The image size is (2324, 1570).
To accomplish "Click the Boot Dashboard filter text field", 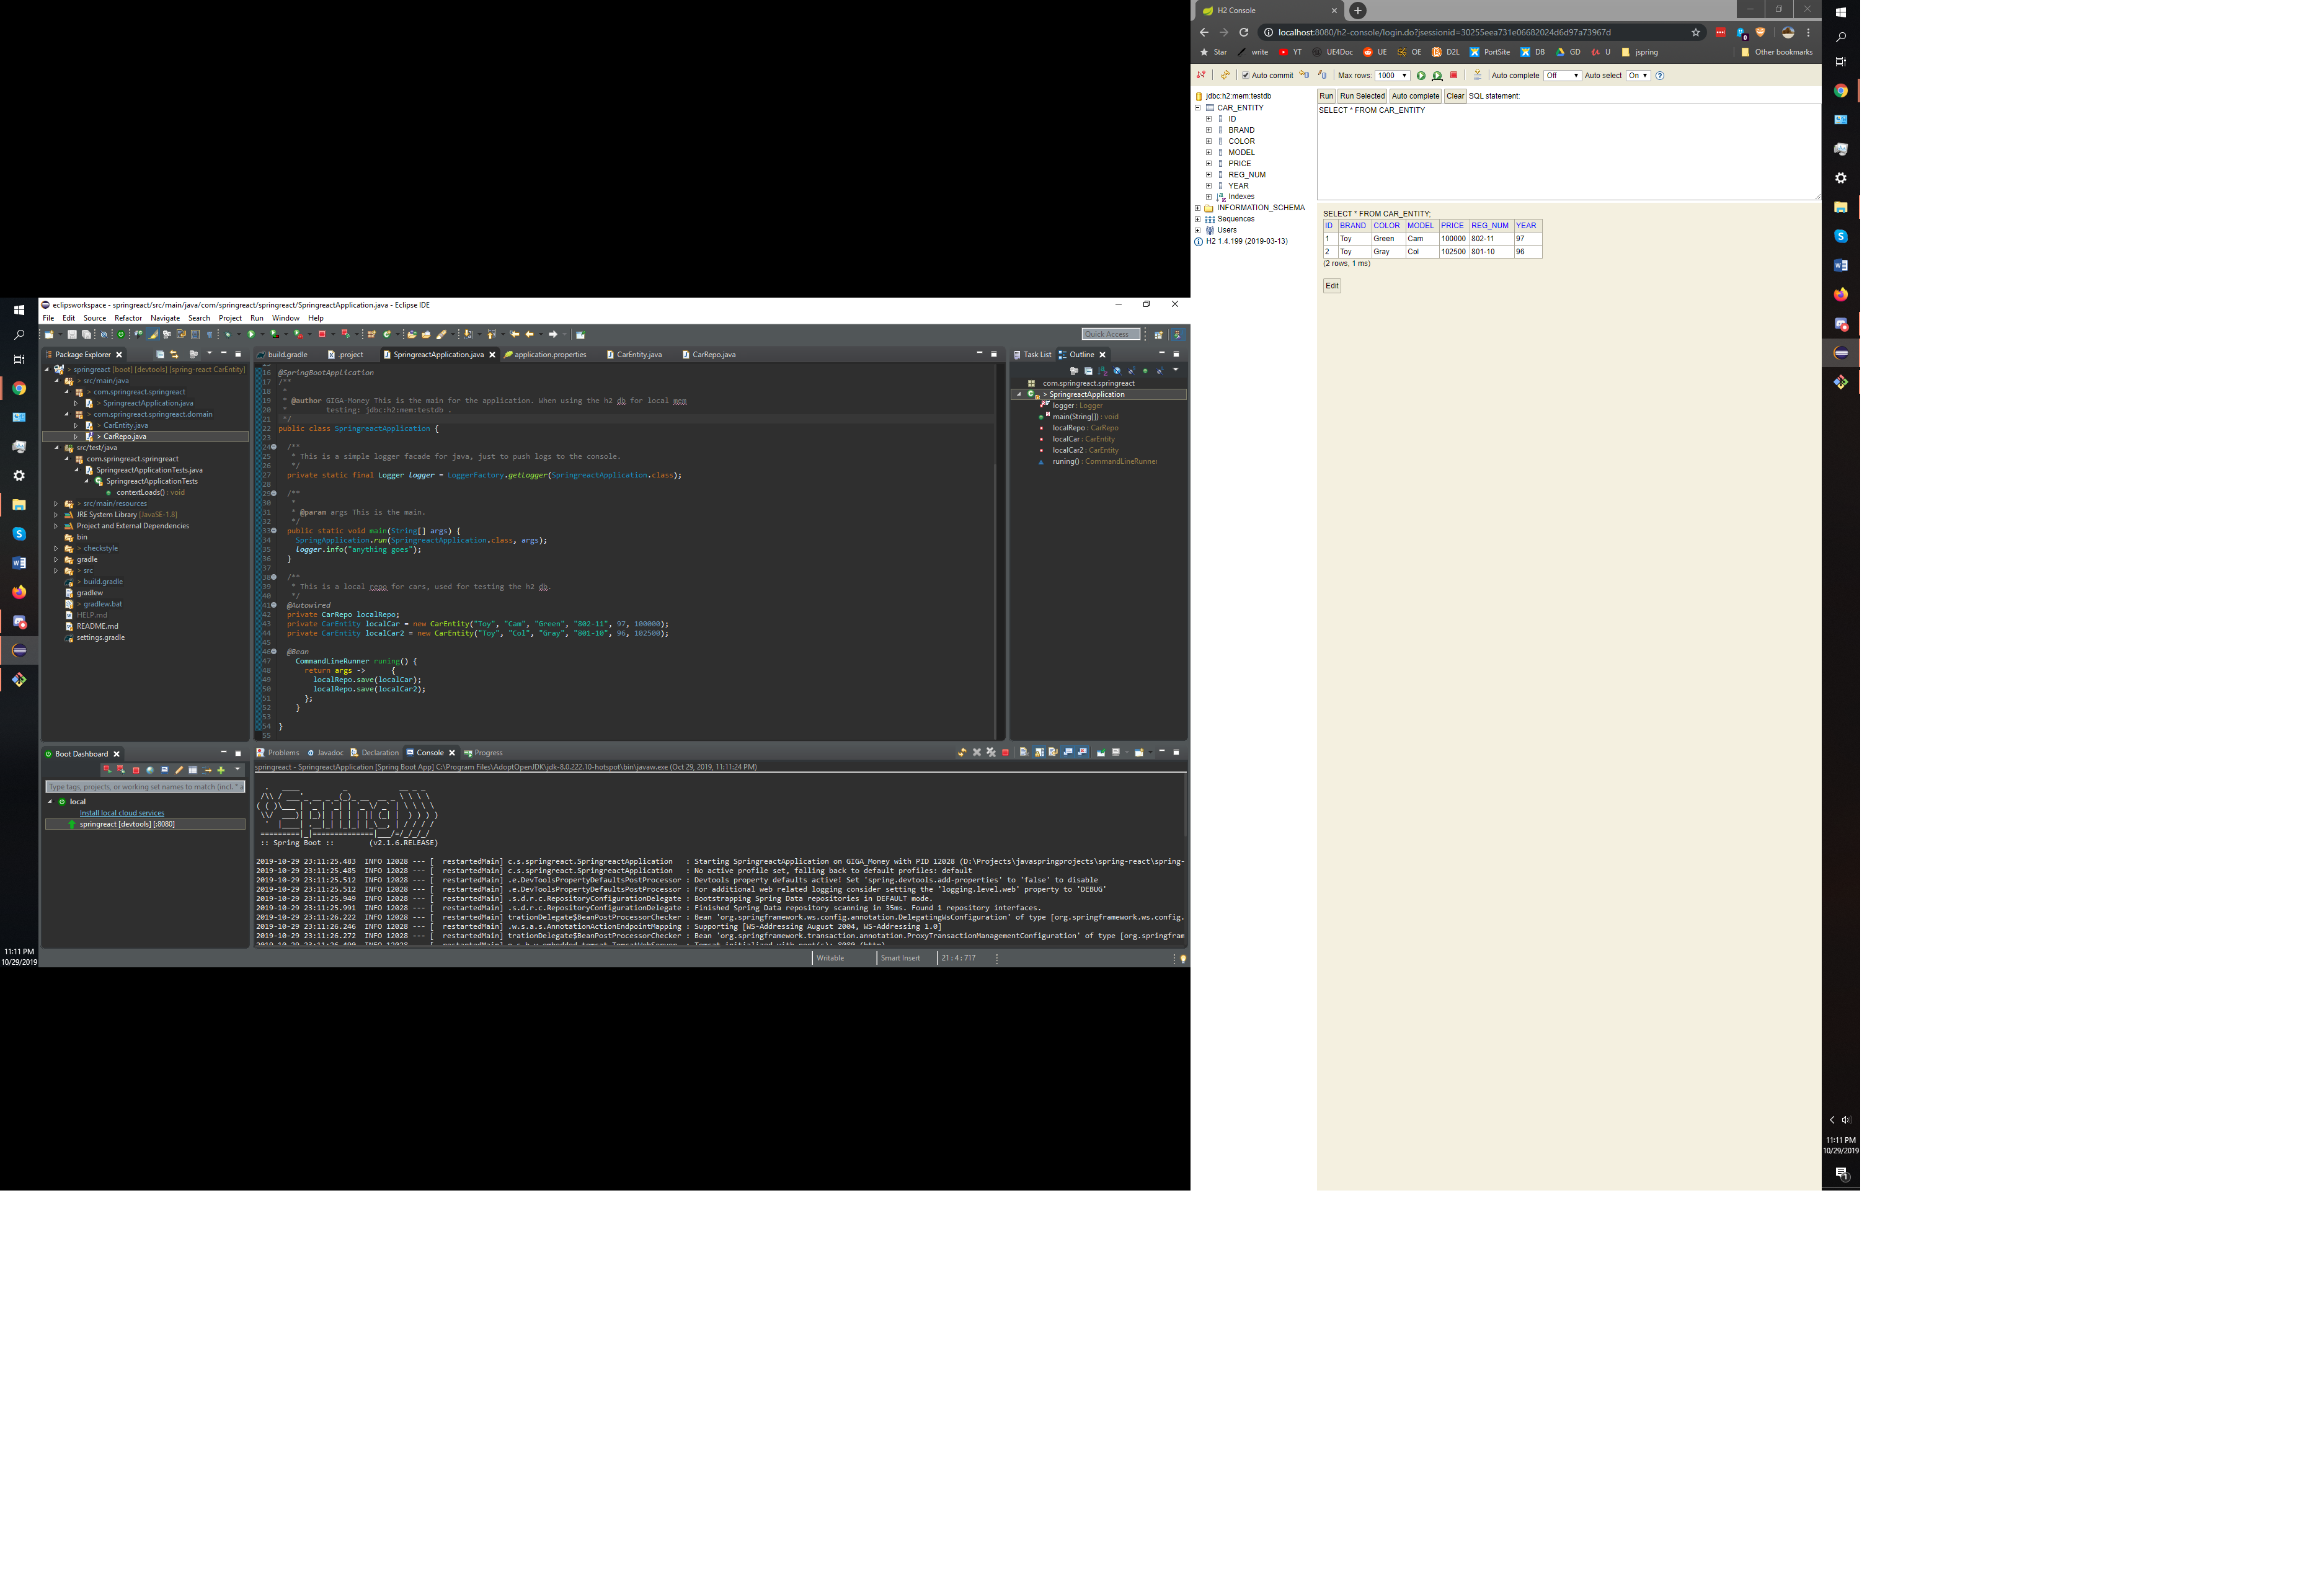I will click(145, 787).
